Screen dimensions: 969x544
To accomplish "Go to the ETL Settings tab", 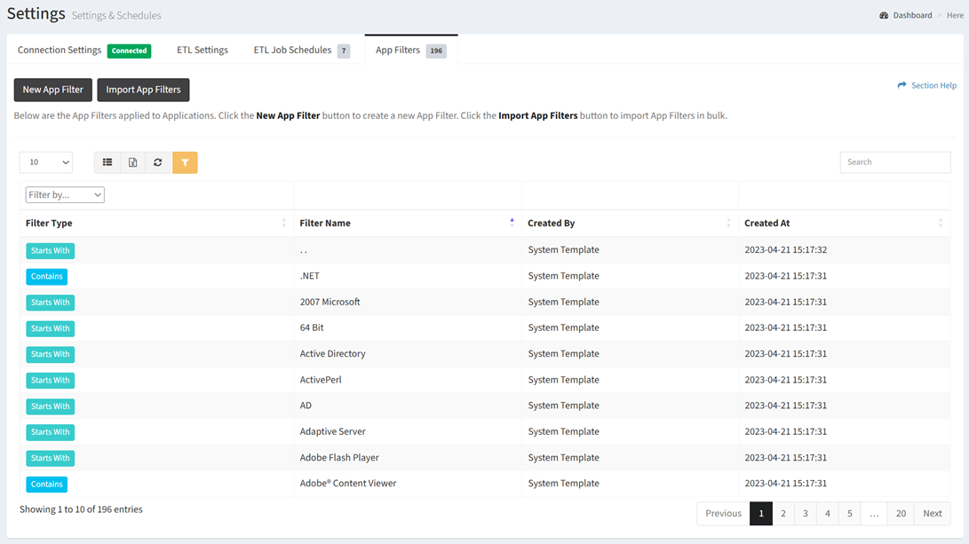I will pyautogui.click(x=203, y=51).
